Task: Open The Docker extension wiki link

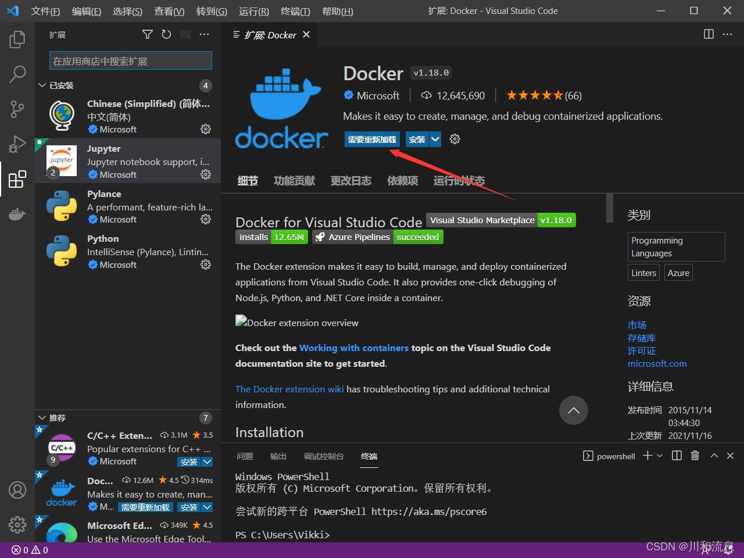Action: click(289, 389)
